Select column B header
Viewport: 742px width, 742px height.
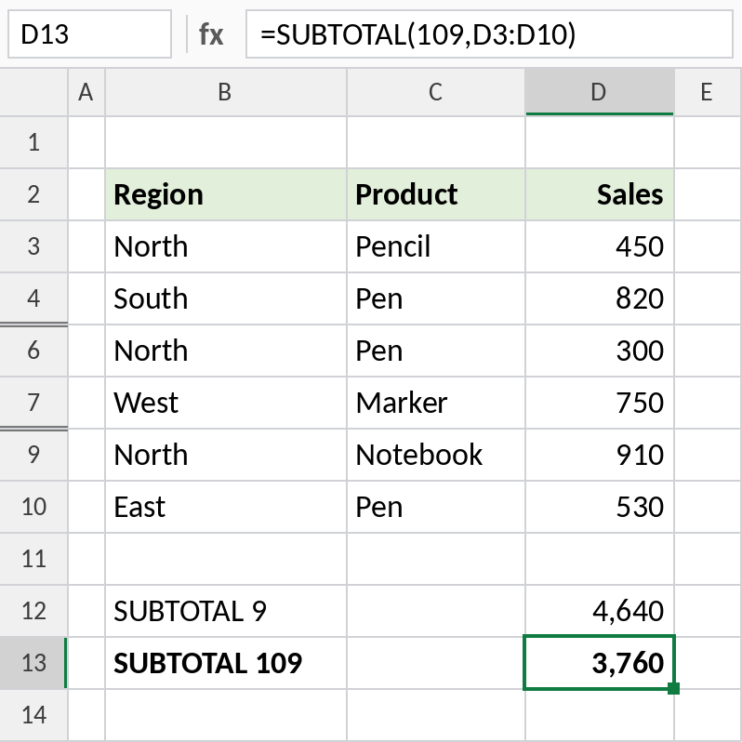pos(226,92)
